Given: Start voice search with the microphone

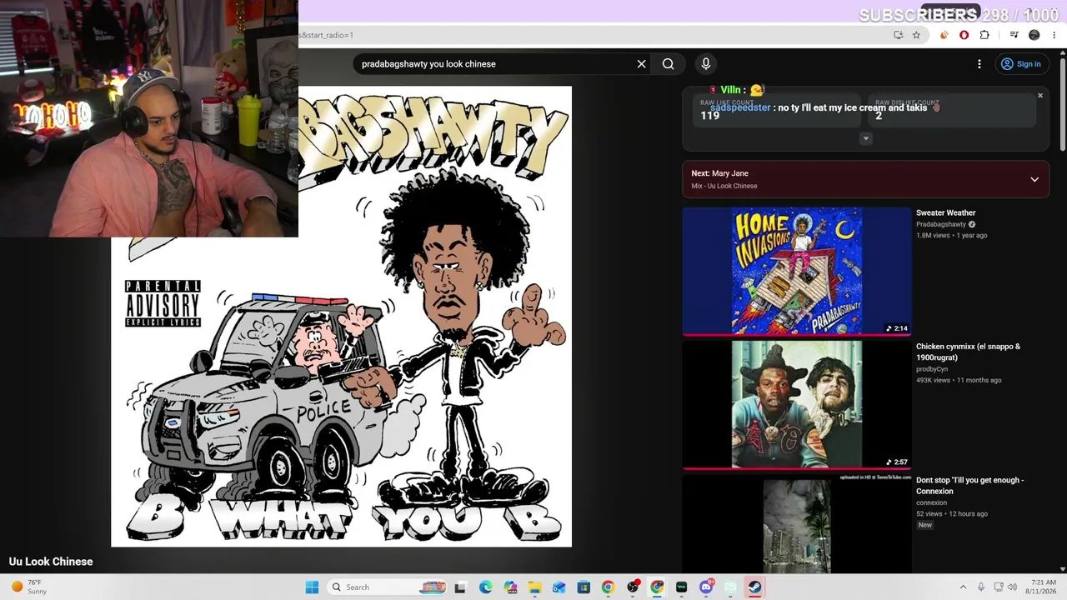Looking at the screenshot, I should [x=706, y=64].
